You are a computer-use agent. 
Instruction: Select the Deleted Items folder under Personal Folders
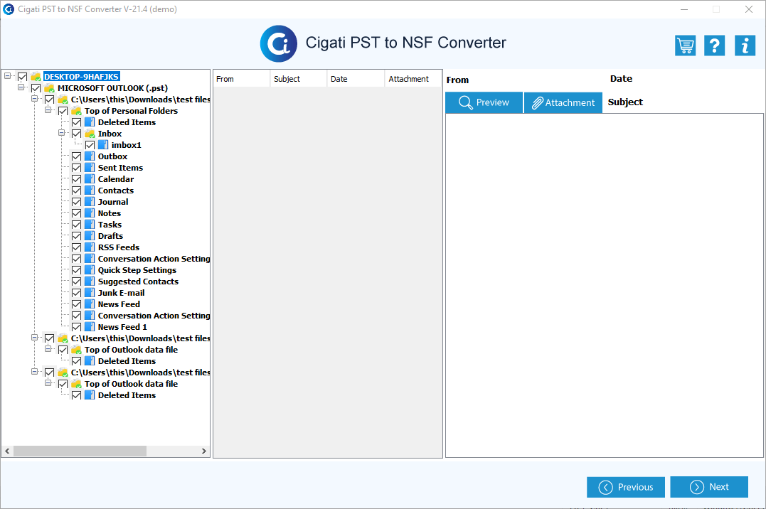127,122
